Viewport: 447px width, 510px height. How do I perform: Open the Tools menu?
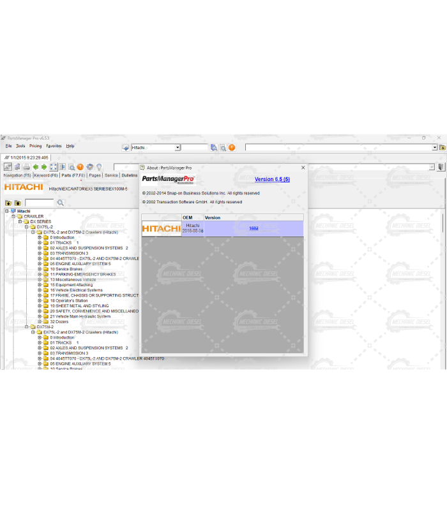coord(21,146)
